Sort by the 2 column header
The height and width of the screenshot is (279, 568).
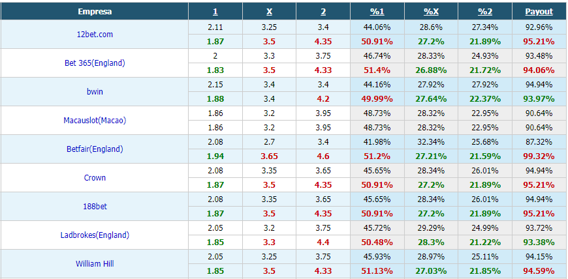(323, 12)
